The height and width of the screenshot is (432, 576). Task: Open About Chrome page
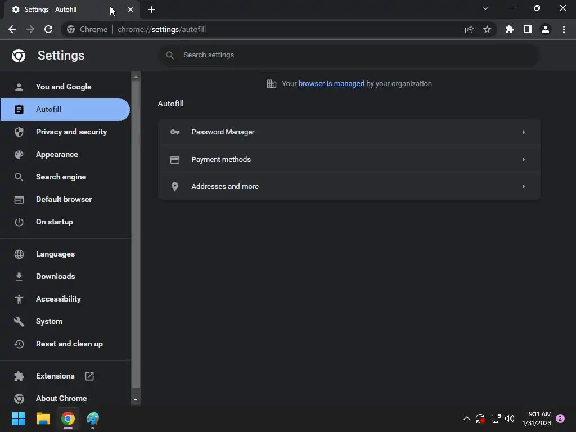pyautogui.click(x=65, y=399)
